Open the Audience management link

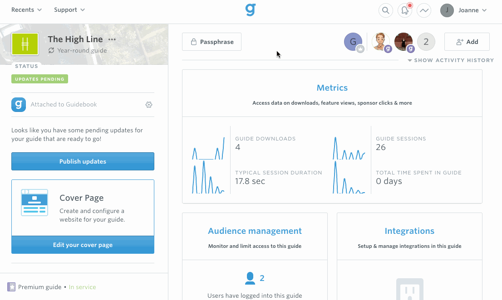click(255, 231)
